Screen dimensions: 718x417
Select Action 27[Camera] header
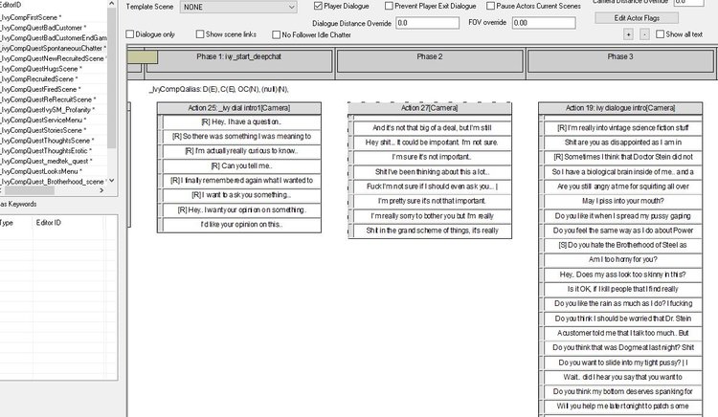click(430, 108)
